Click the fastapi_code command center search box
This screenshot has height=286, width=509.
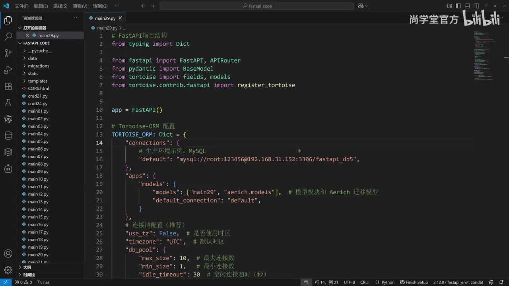coord(256,6)
